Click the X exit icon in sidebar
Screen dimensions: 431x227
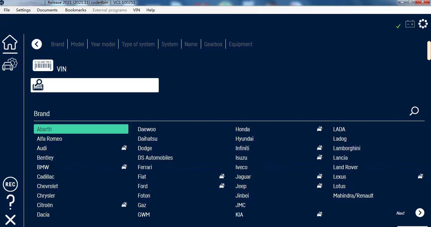[x=10, y=219]
